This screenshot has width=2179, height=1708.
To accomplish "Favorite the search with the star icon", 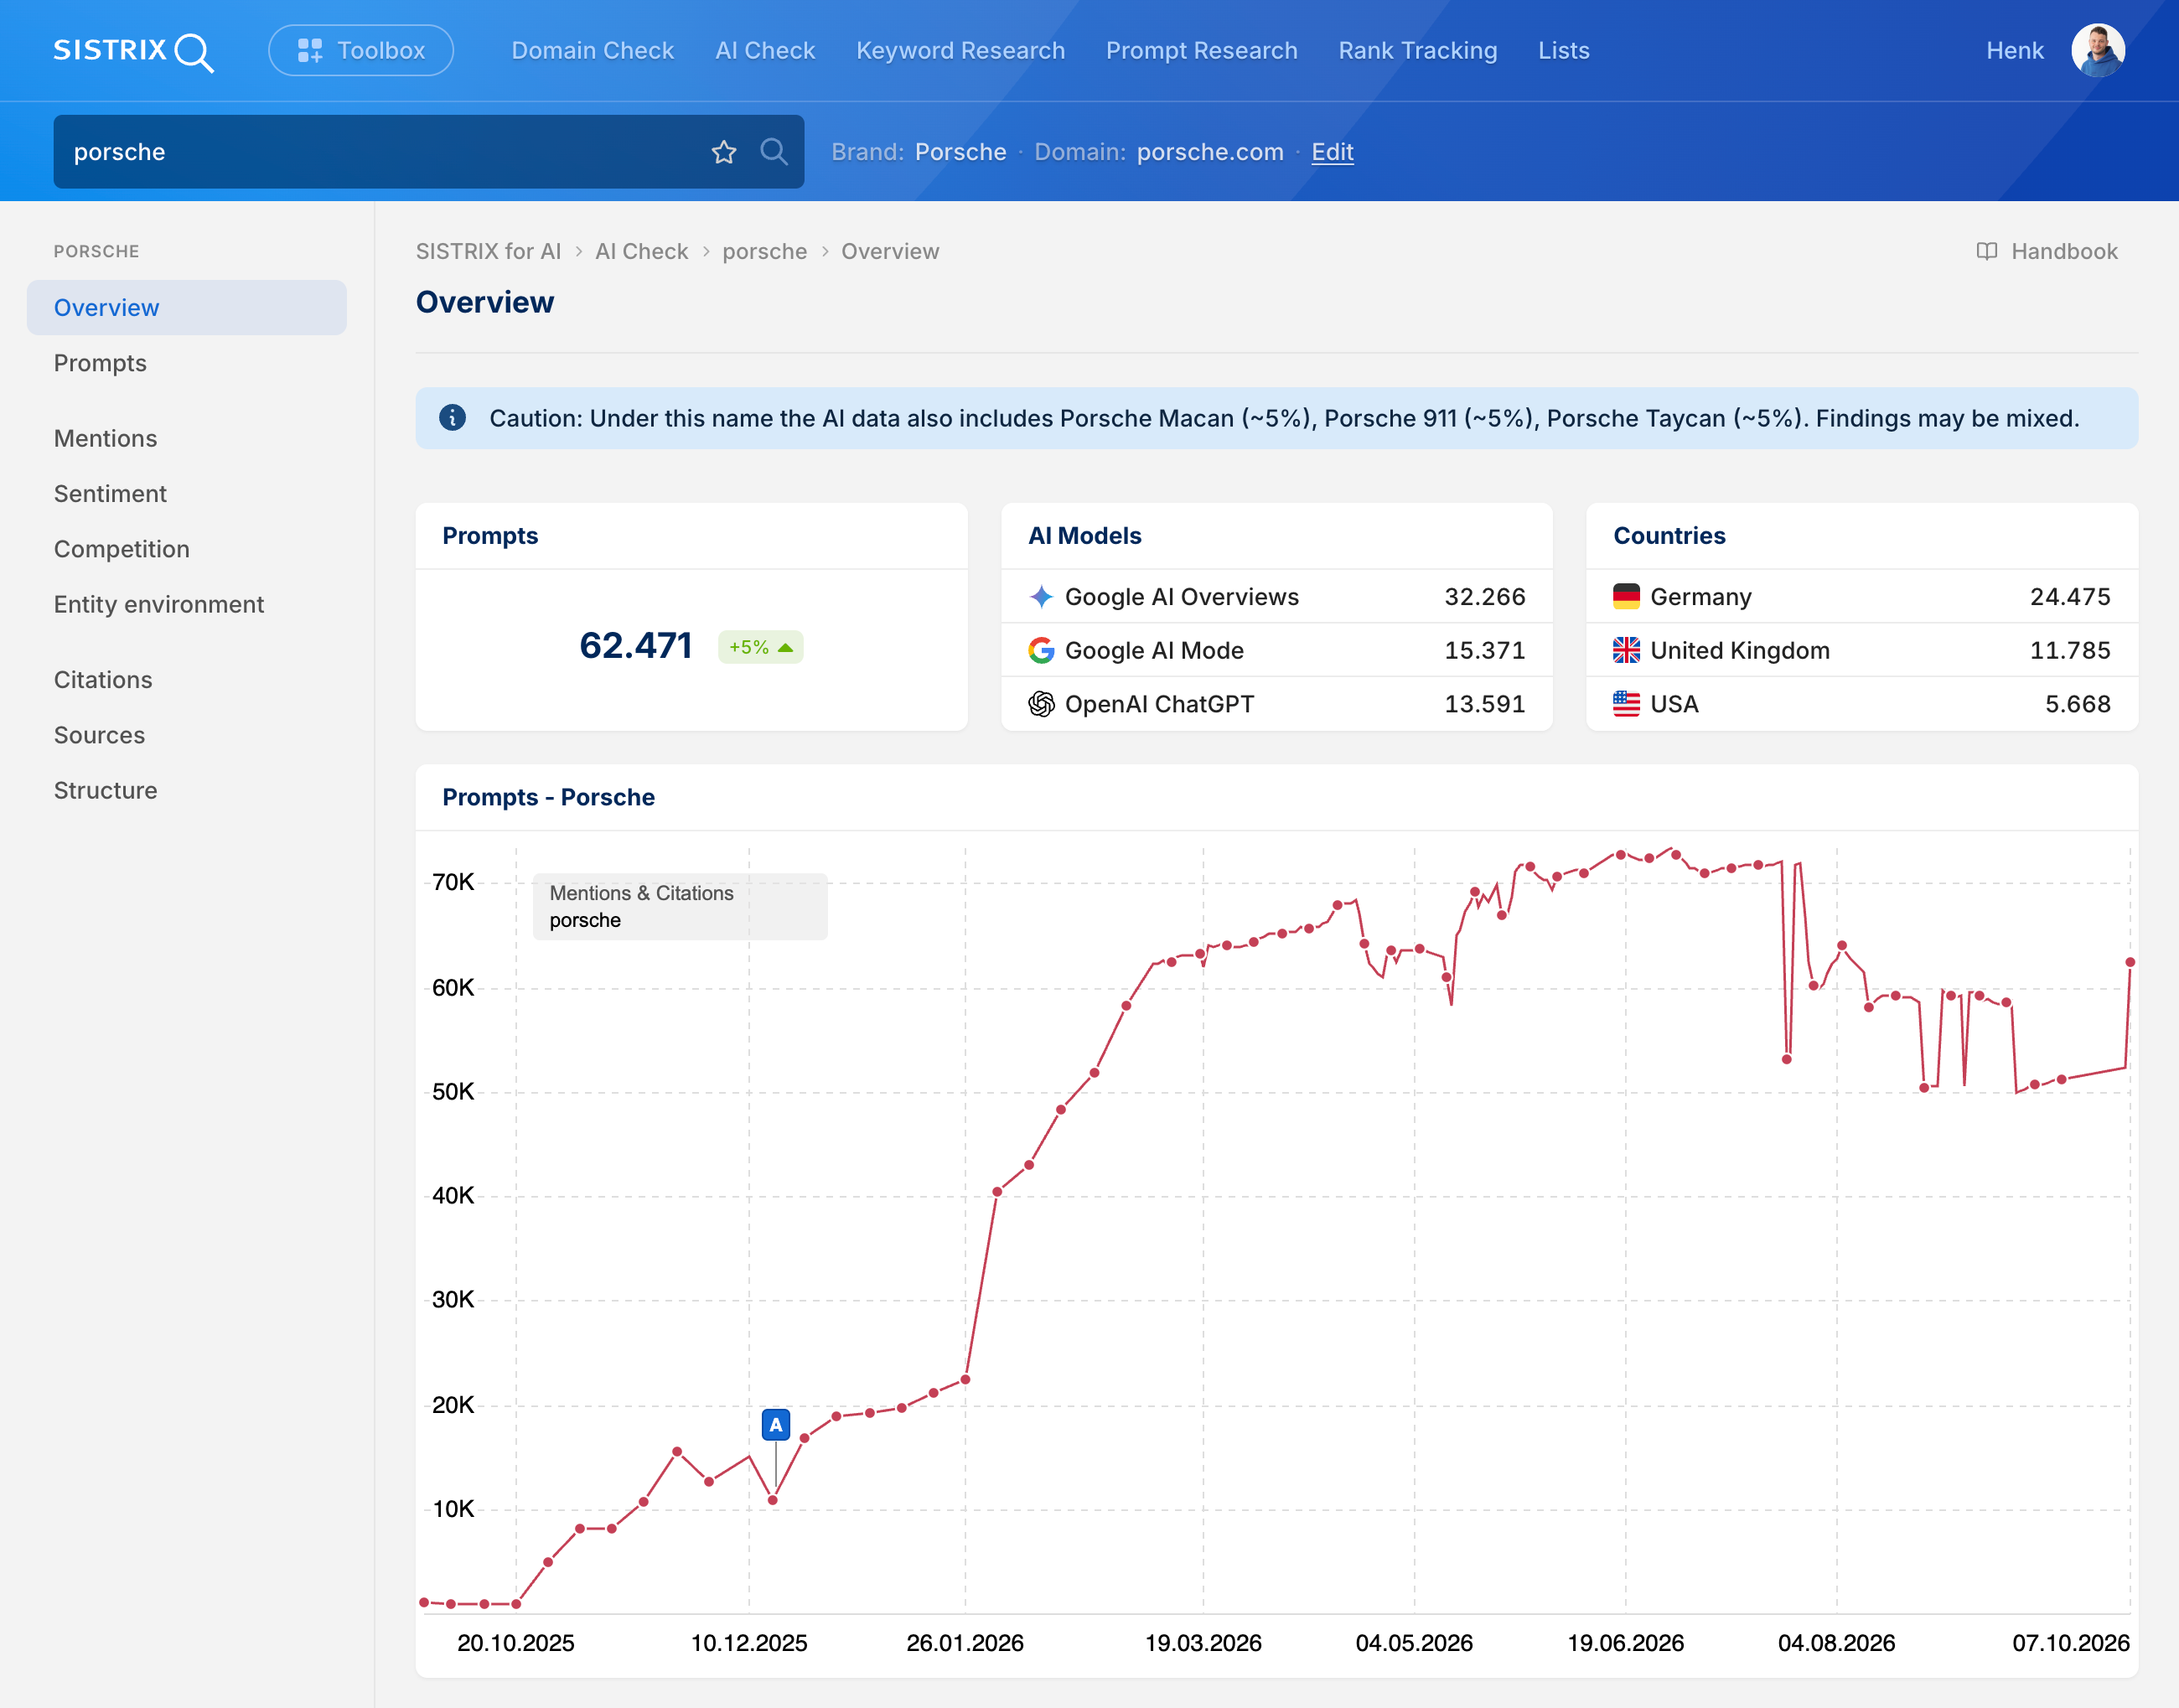I will (x=724, y=152).
